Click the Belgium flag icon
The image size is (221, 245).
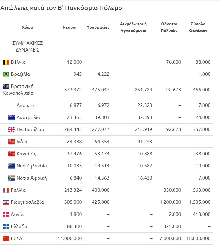pyautogui.click(x=6, y=62)
